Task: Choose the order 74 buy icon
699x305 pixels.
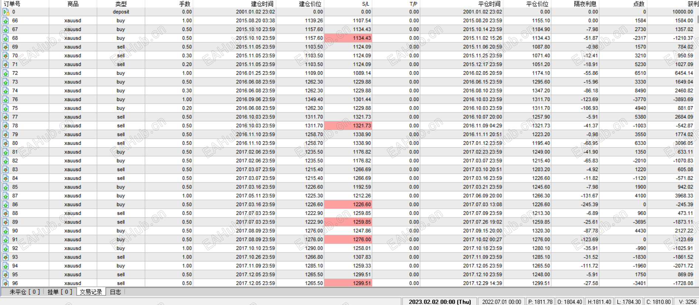Action: 6,91
